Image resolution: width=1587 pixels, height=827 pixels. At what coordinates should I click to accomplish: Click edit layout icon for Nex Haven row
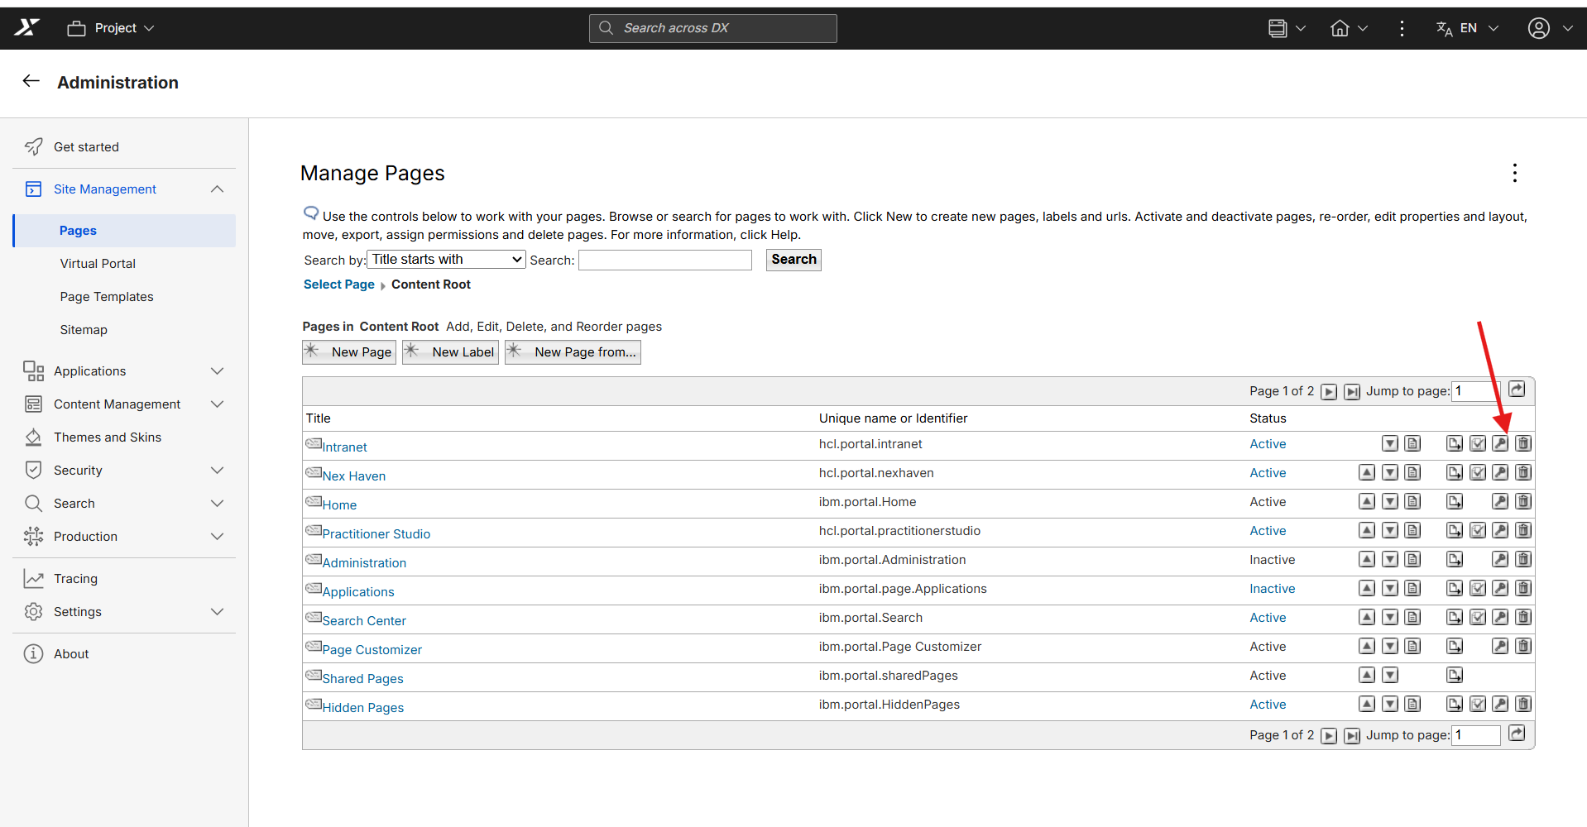[1478, 473]
